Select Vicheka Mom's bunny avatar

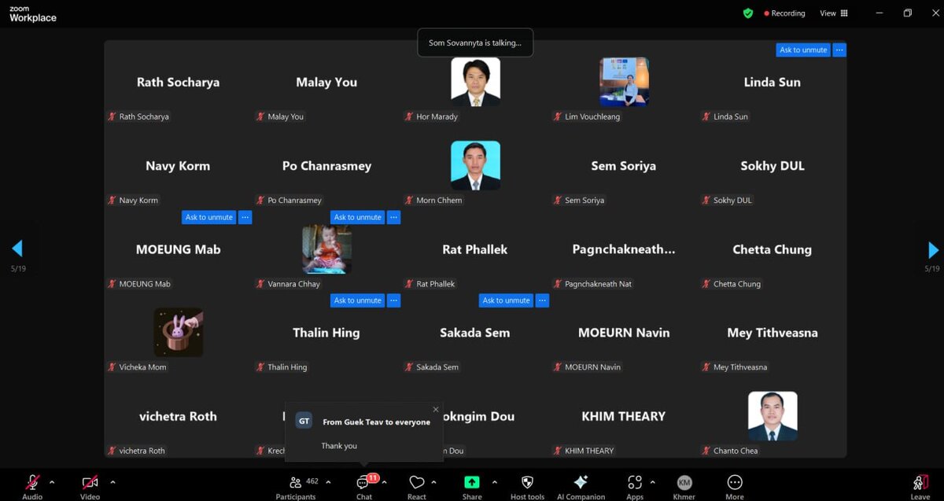(x=178, y=333)
